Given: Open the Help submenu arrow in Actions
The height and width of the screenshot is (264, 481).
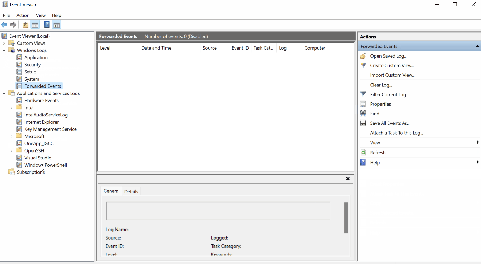Looking at the screenshot, I should click(478, 162).
